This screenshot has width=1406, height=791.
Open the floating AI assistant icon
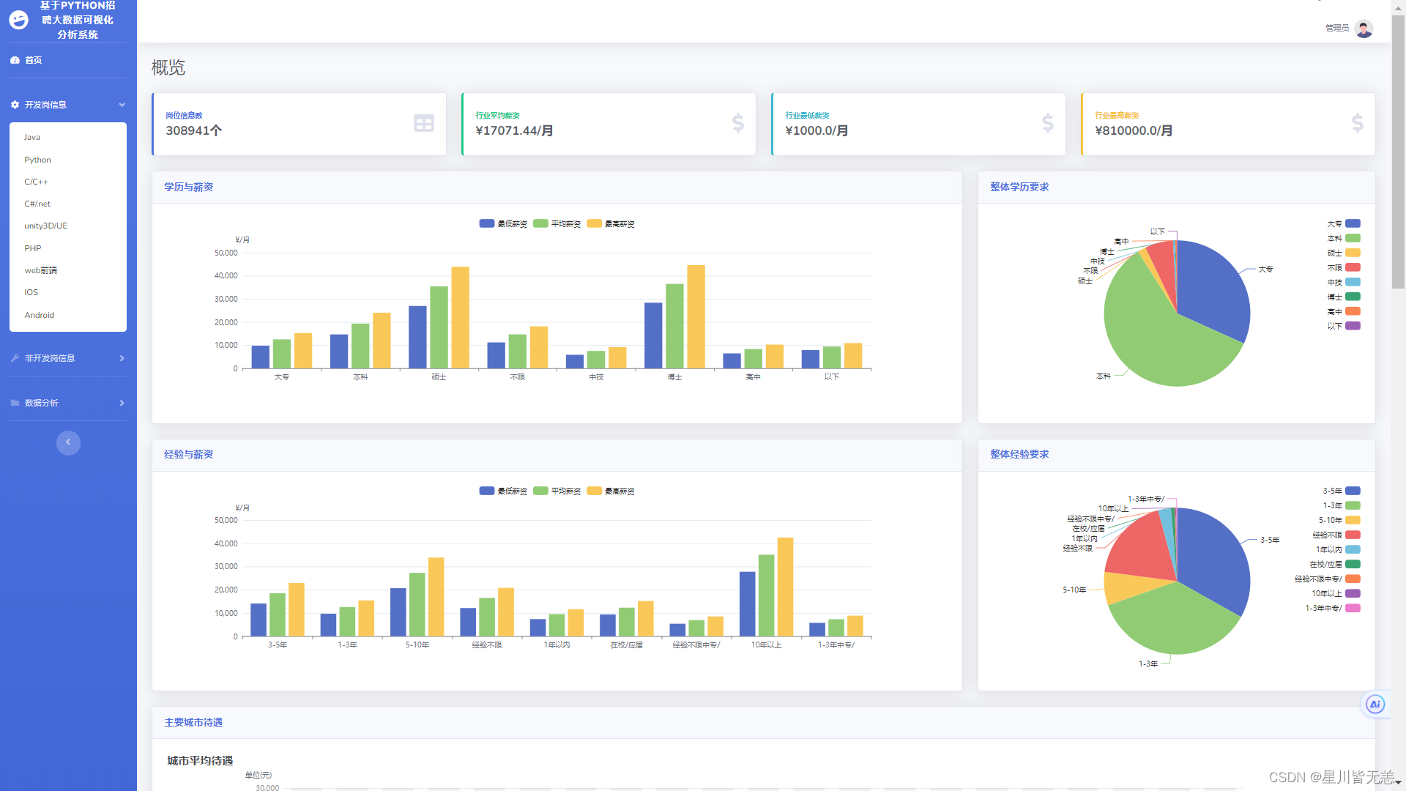pyautogui.click(x=1375, y=704)
